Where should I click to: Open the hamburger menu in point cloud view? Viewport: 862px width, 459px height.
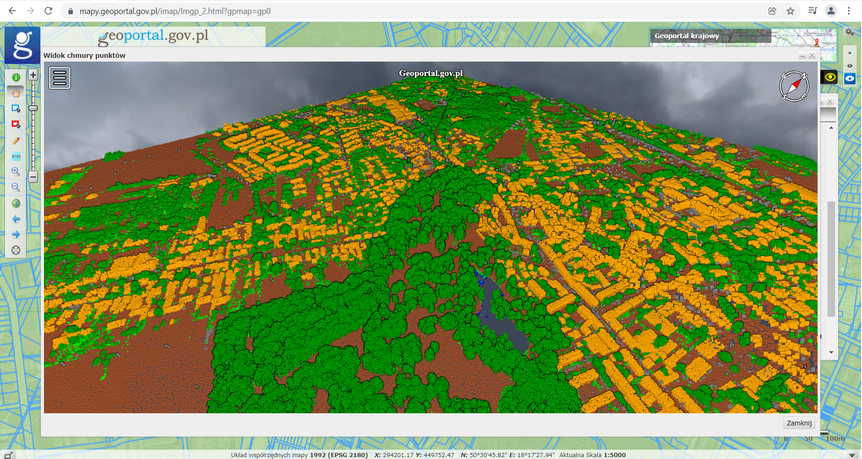[x=60, y=78]
